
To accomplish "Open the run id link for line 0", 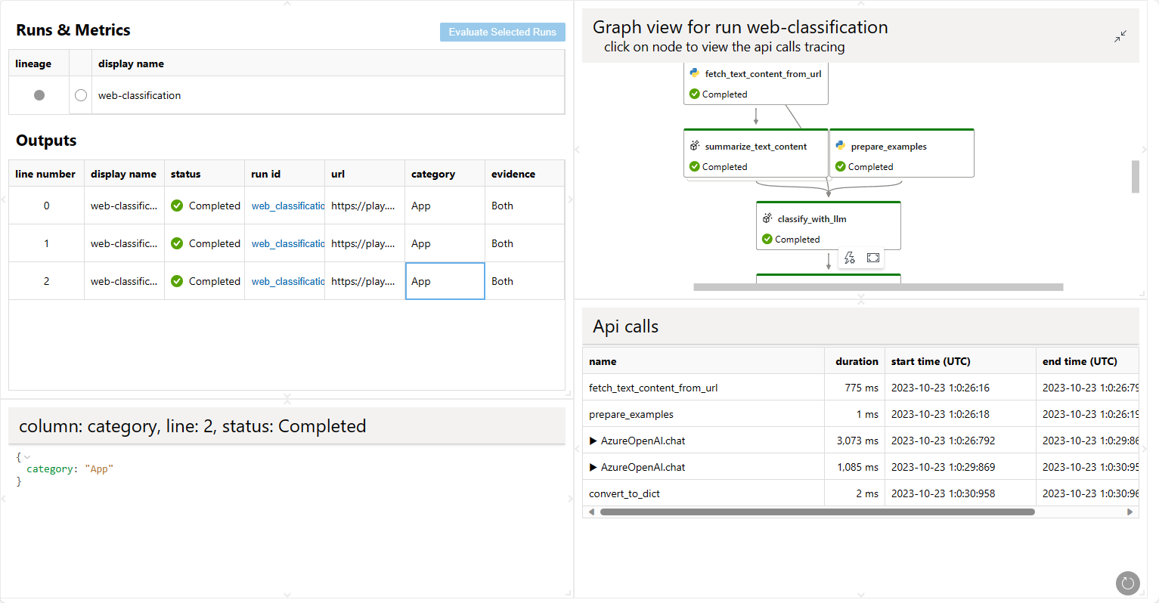I will [x=287, y=206].
